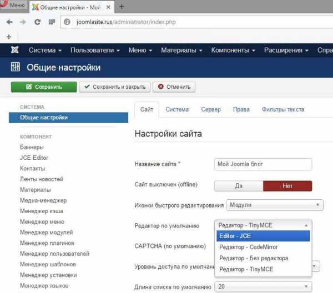Open Иконки быстрого редактирования dropdown
The image size is (333, 293).
(275, 205)
